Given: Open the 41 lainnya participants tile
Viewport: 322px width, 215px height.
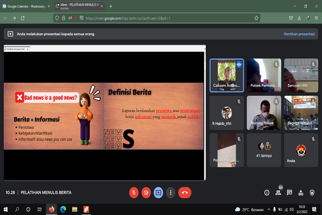Looking at the screenshot, I should [264, 150].
